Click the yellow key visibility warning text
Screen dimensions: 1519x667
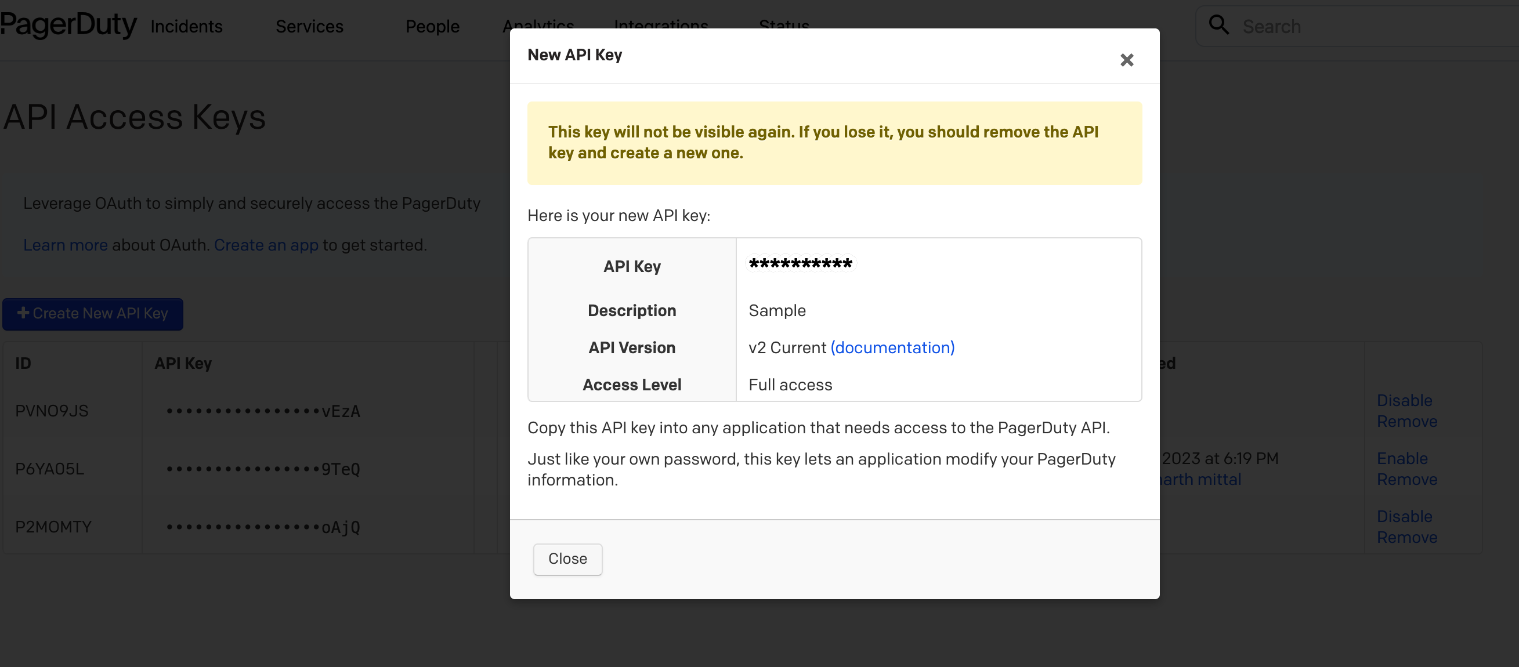click(823, 142)
